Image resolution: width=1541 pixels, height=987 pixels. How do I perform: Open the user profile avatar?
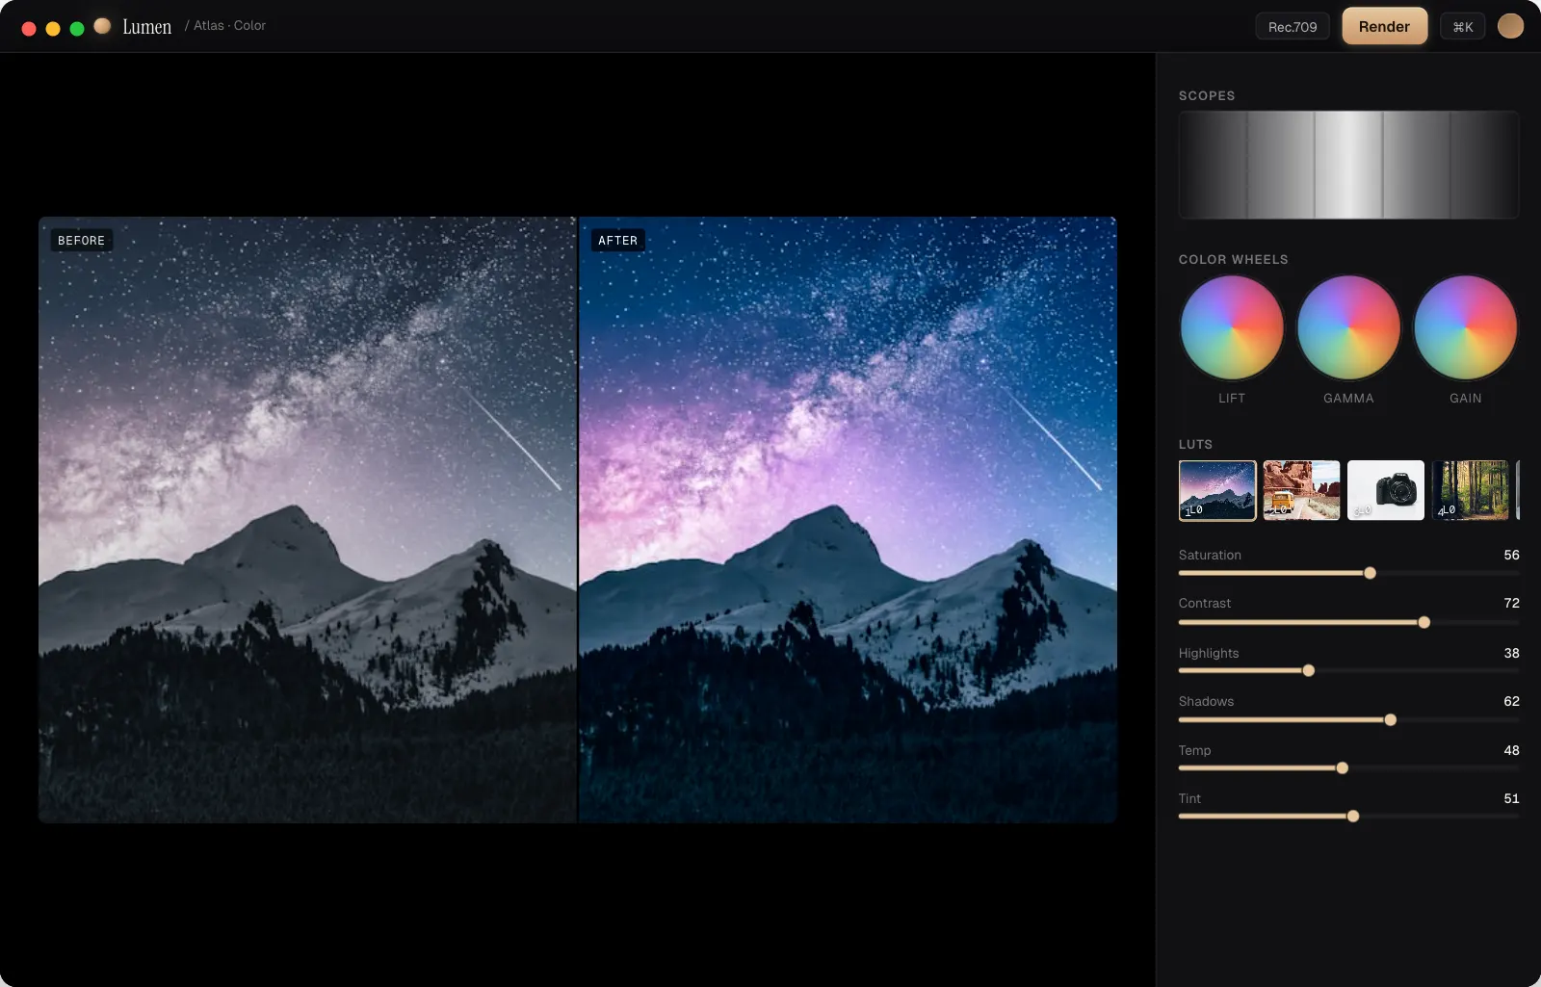(1510, 26)
